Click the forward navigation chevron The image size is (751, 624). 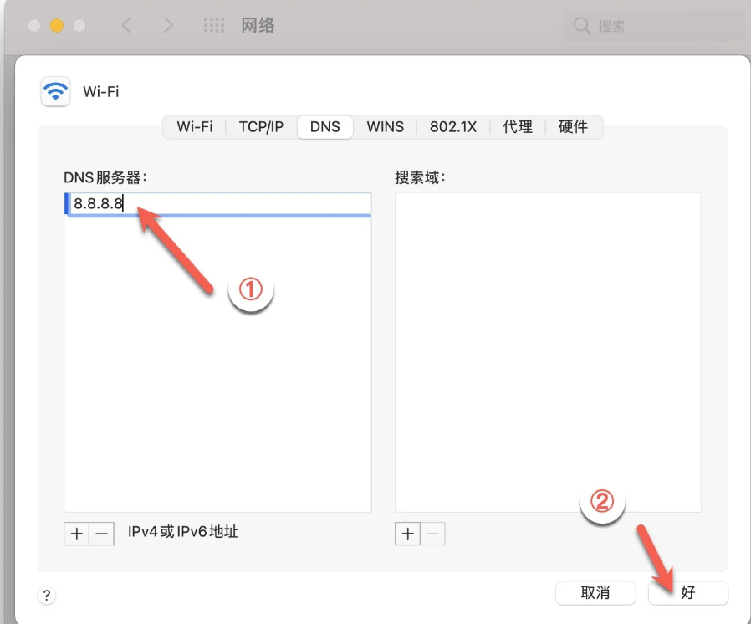click(x=168, y=26)
